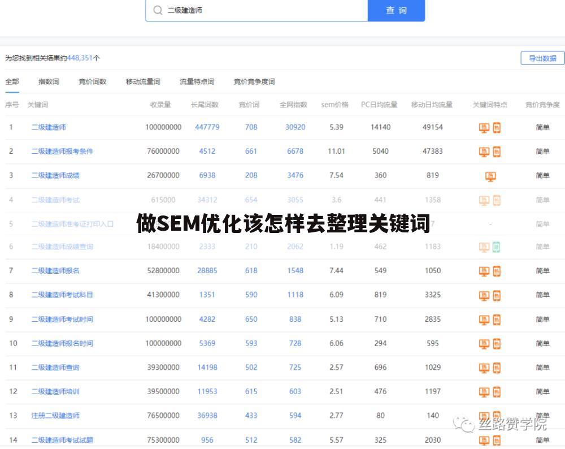Viewport: 565px width, 449px height.
Task: Click the 关键词特点 column header
Action: [x=490, y=105]
